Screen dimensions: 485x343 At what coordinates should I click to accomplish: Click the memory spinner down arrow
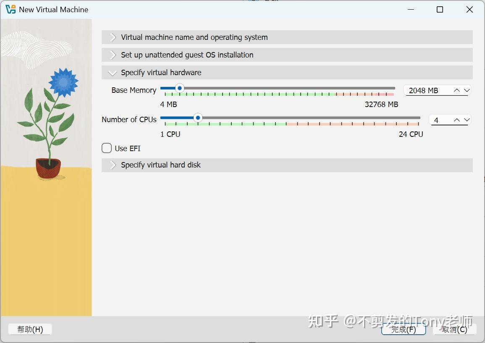[468, 90]
